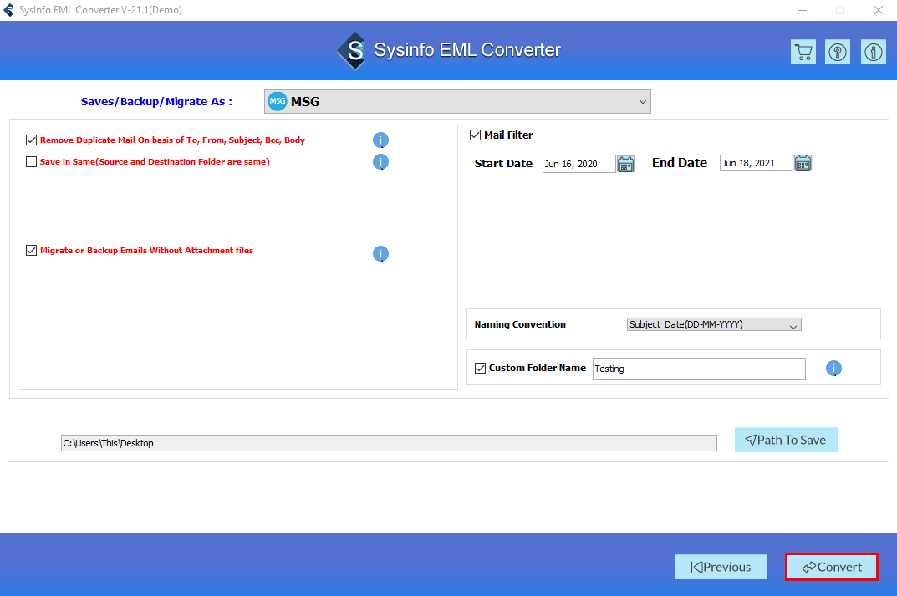This screenshot has height=596, width=897.
Task: Enable Save in Same folder option
Action: [31, 161]
